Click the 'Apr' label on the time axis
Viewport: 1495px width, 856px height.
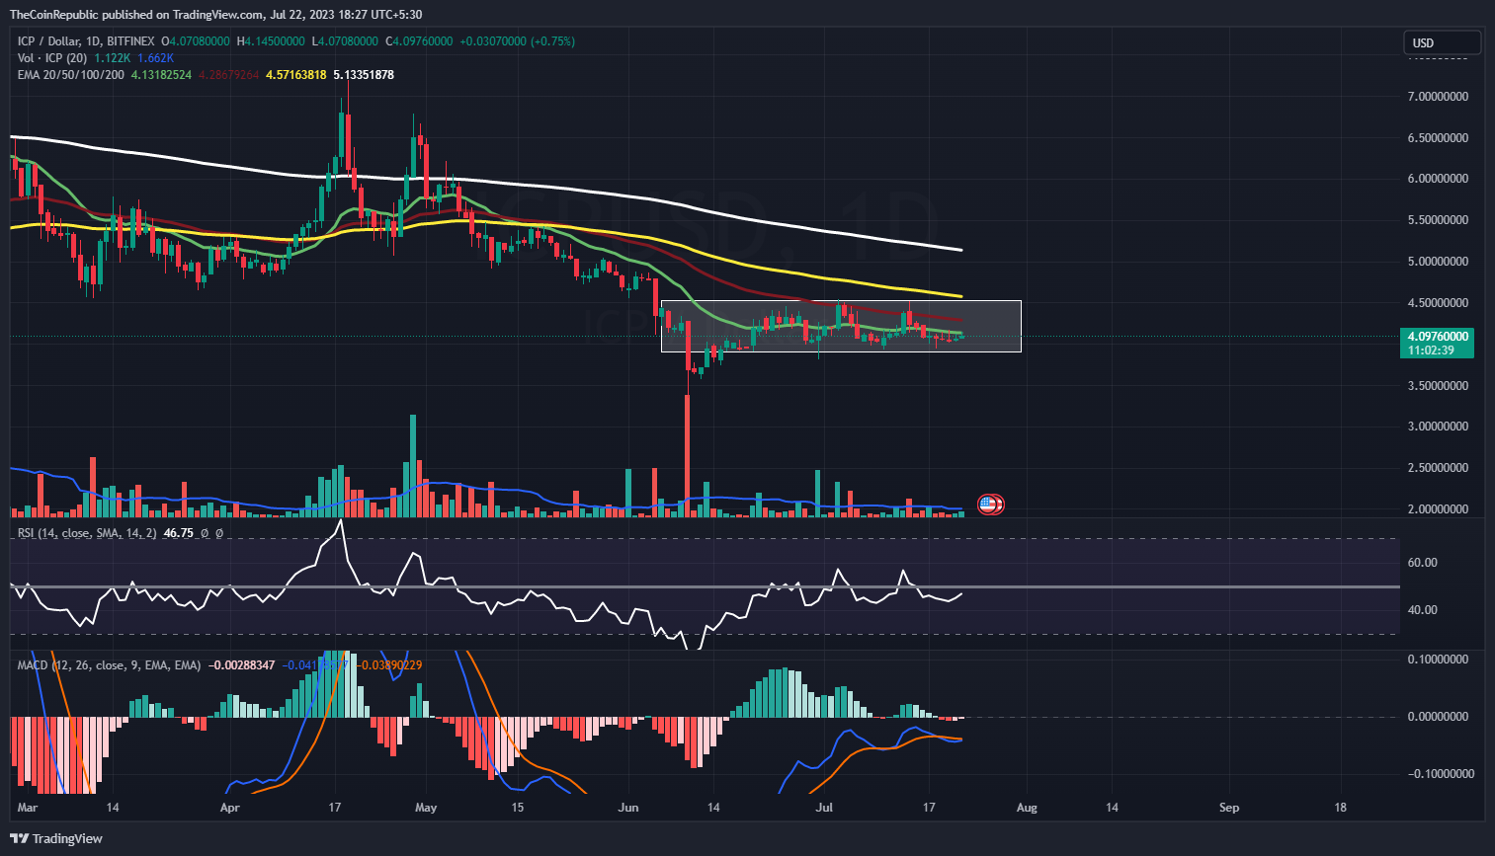click(230, 808)
